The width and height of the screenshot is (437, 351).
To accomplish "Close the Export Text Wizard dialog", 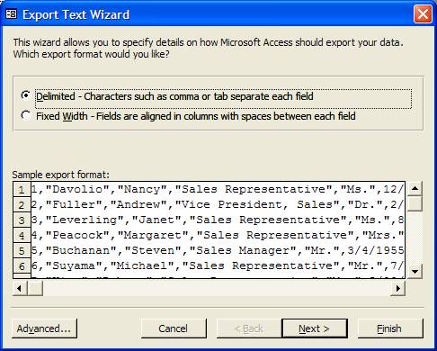I will tap(423, 14).
